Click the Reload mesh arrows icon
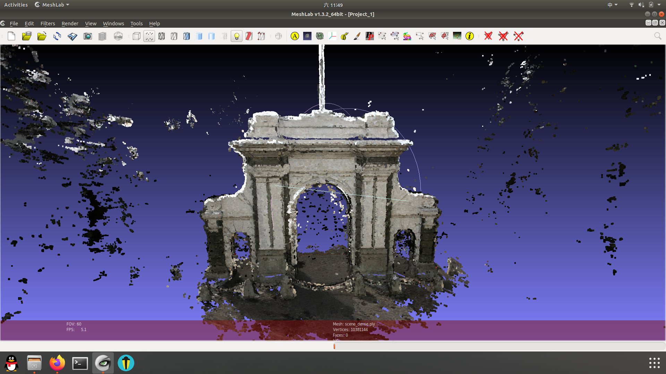 click(x=57, y=36)
